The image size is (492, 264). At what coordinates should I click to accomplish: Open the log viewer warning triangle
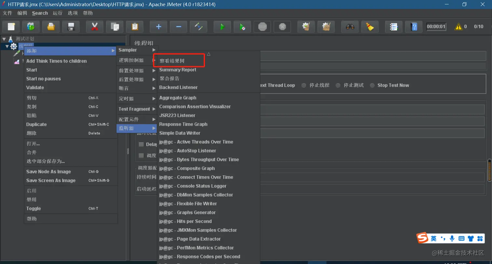[x=458, y=27]
